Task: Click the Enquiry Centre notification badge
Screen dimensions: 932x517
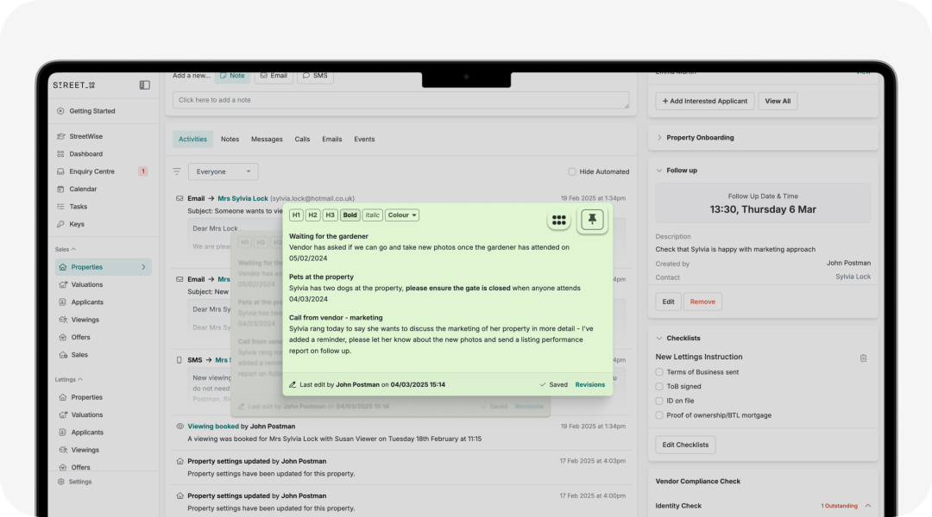Action: (142, 171)
